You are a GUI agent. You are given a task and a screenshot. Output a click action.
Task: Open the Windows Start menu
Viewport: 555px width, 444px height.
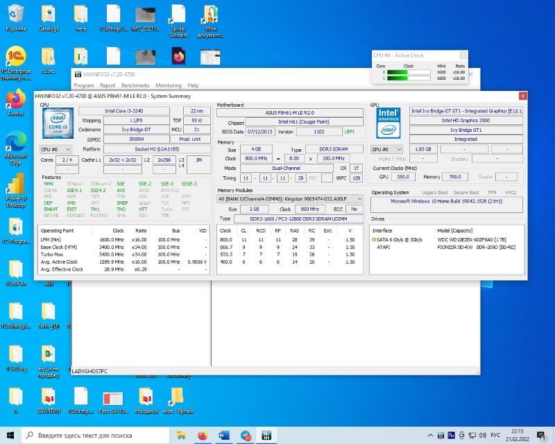tap(10, 435)
